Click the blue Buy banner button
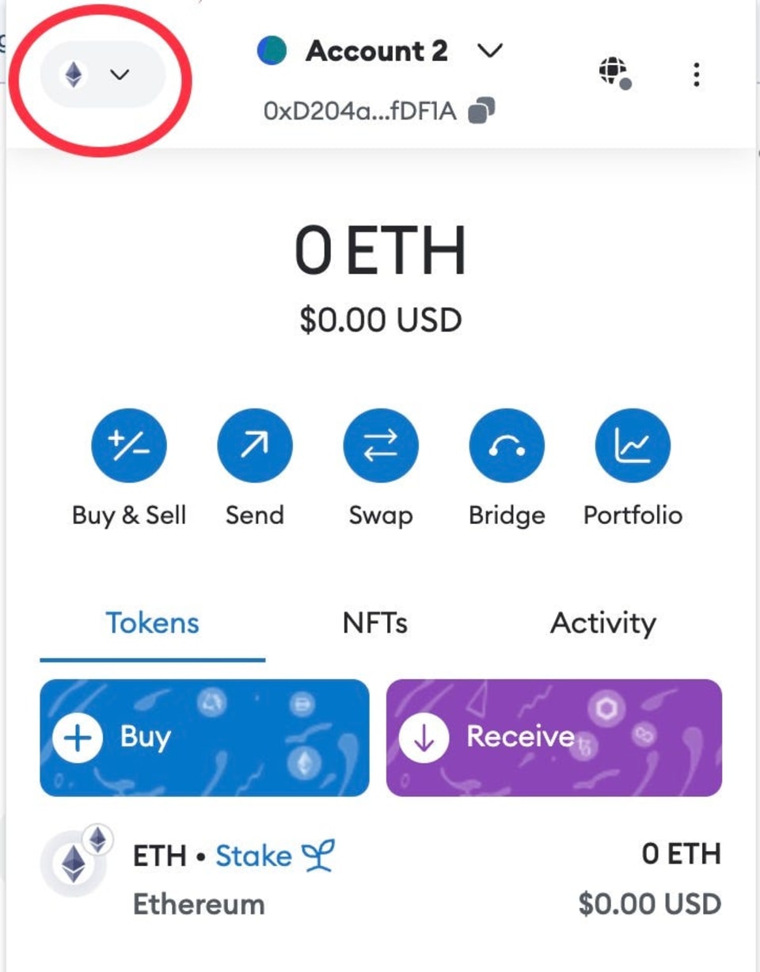This screenshot has height=972, width=760. point(204,738)
